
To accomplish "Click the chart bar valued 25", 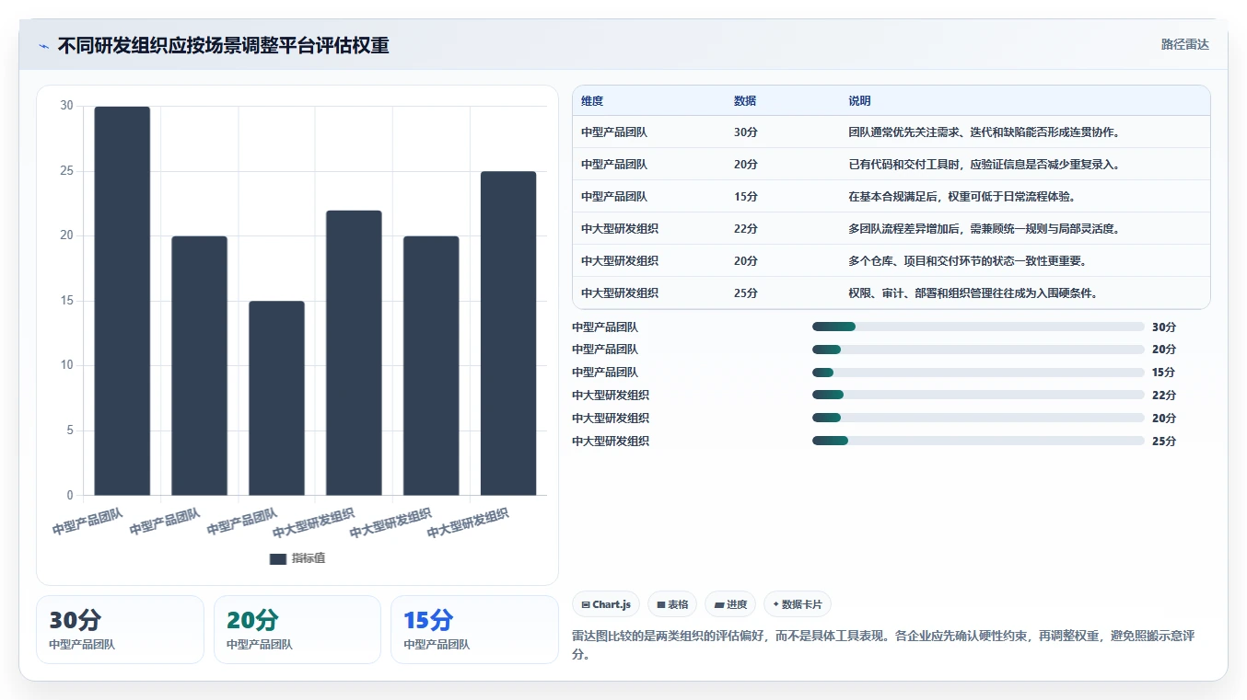I will pos(508,333).
